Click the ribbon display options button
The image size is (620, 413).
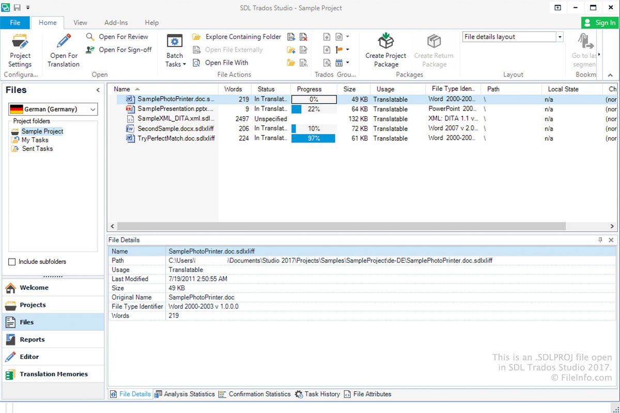coord(557,8)
